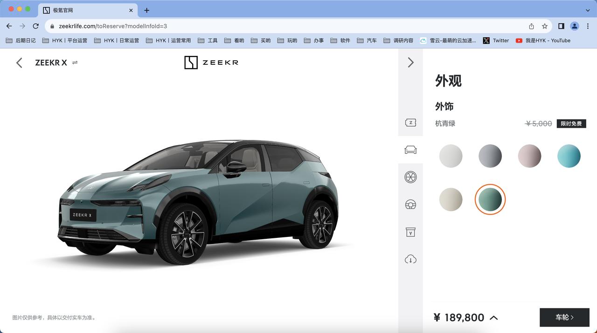Click the browser forward button
597x333 pixels.
pyautogui.click(x=22, y=26)
